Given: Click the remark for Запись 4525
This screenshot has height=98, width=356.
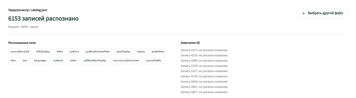Looking at the screenshot, I should [204, 55].
